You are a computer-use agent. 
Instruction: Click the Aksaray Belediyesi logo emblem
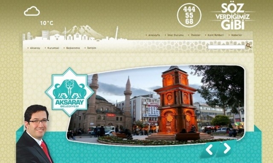(70, 92)
